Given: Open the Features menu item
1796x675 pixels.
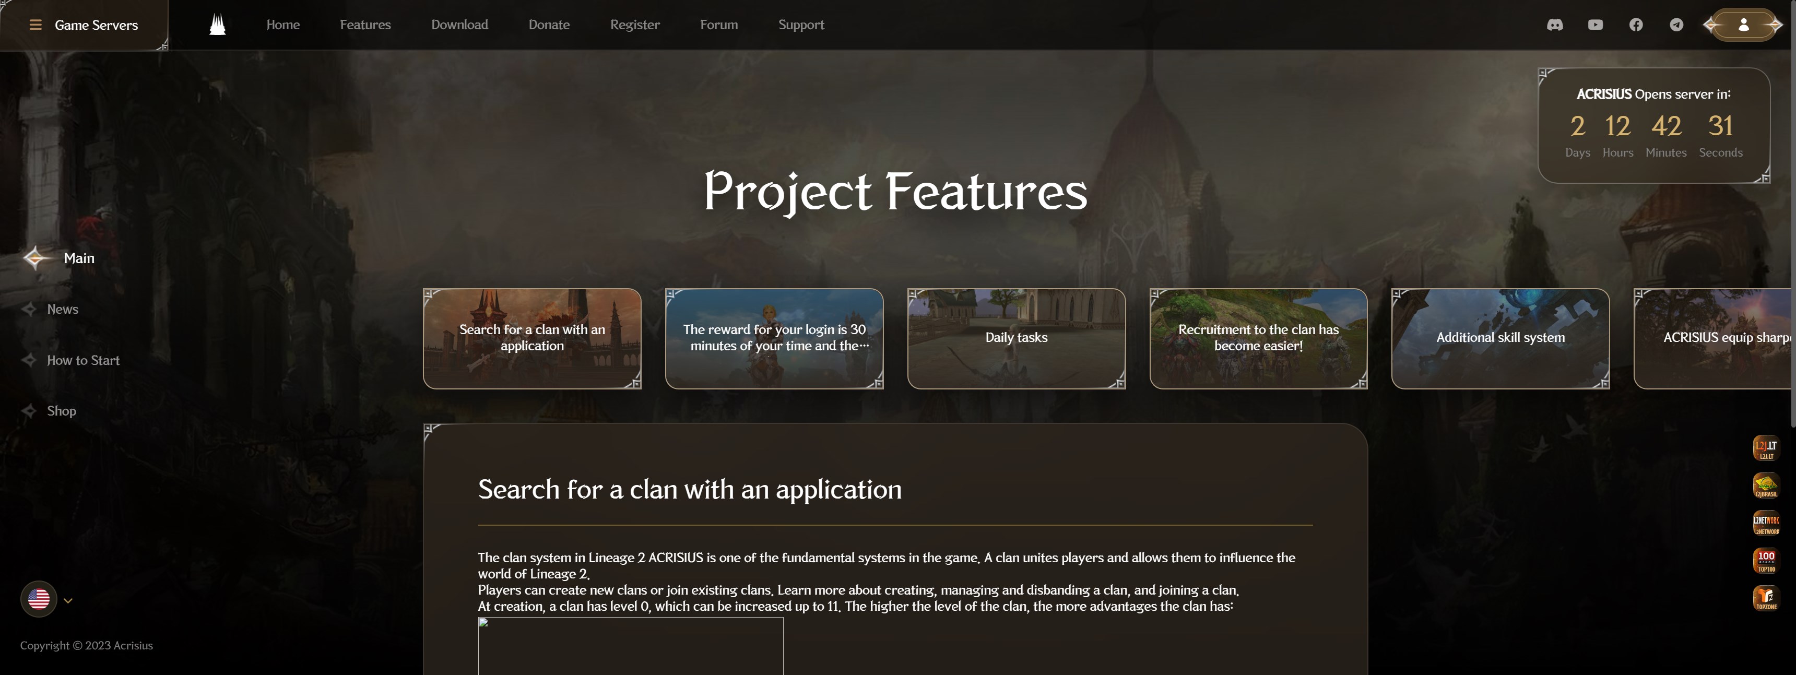Looking at the screenshot, I should pyautogui.click(x=365, y=25).
